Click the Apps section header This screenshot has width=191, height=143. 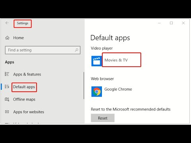click(x=10, y=62)
